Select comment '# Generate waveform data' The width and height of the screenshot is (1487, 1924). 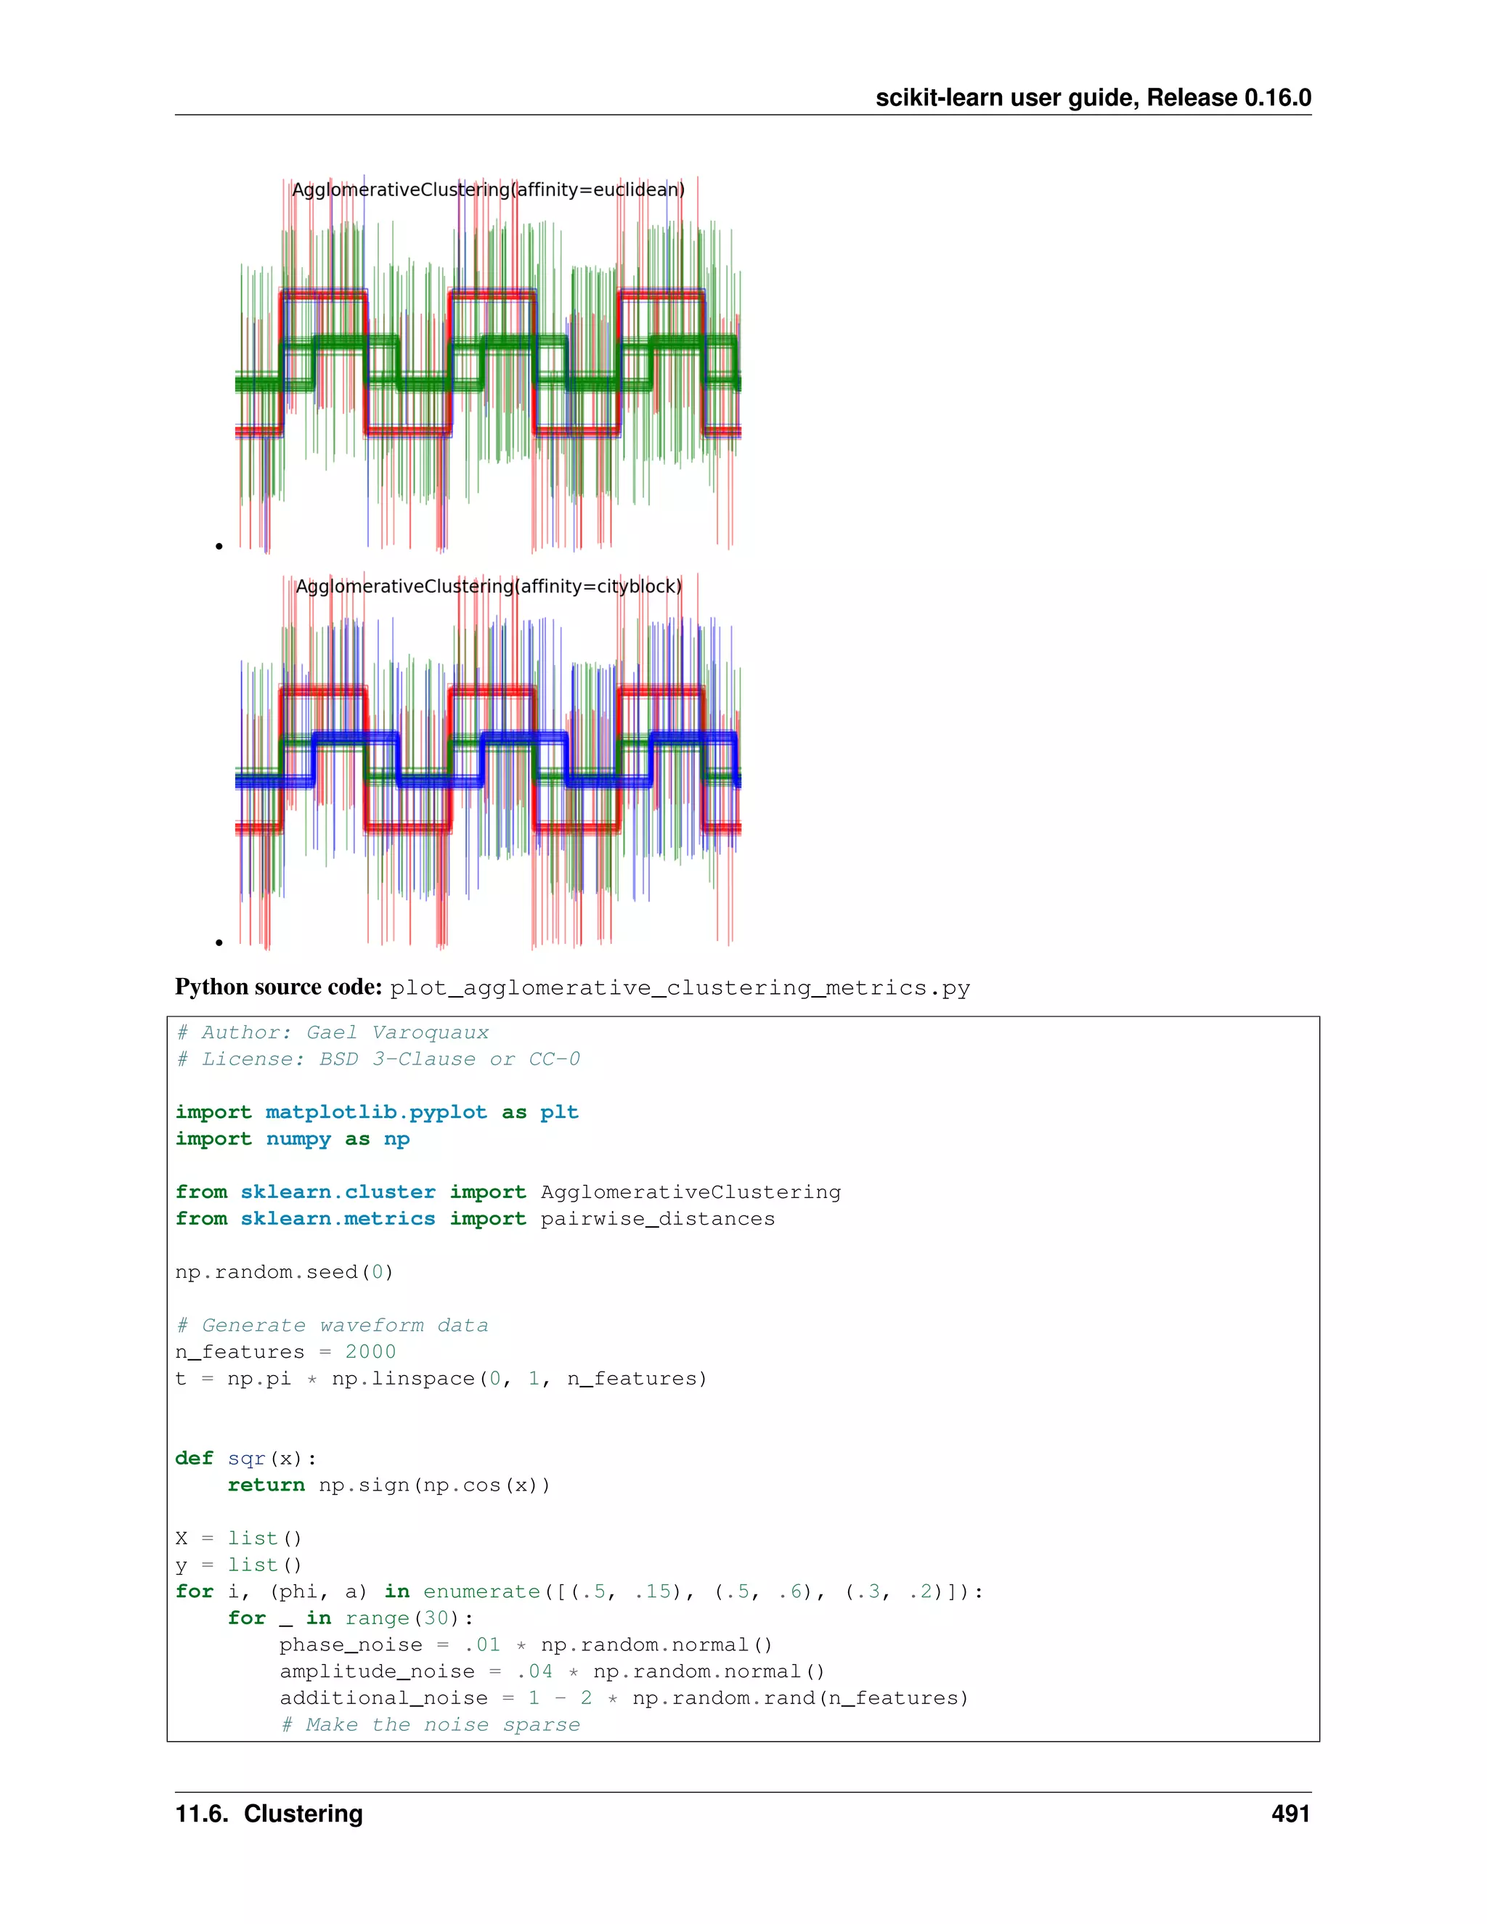coord(332,1325)
